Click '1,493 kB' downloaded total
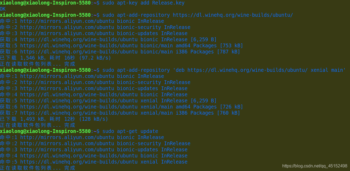Screen dimensions: 350x171 (32, 119)
